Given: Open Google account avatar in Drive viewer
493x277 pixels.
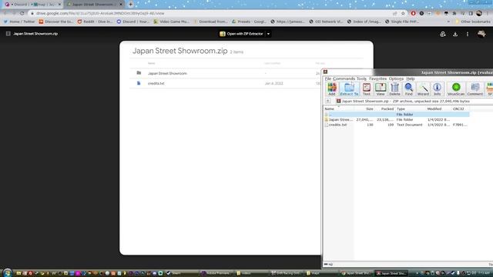Looking at the screenshot, I should point(481,34).
